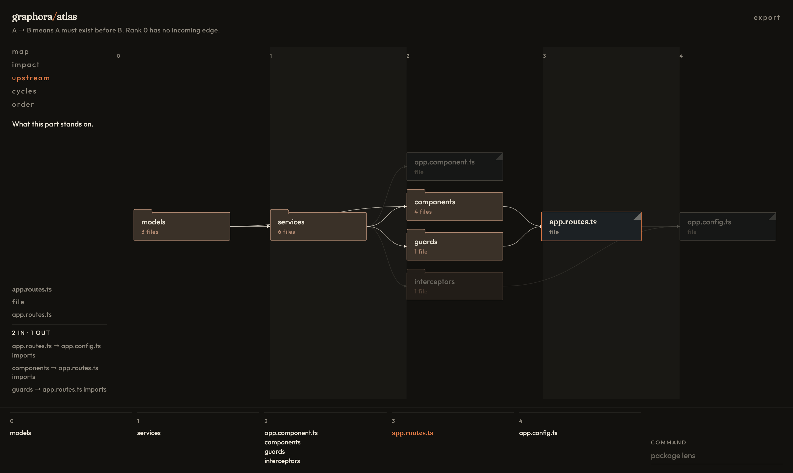Click the folder tab of the guards node

pyautogui.click(x=416, y=231)
